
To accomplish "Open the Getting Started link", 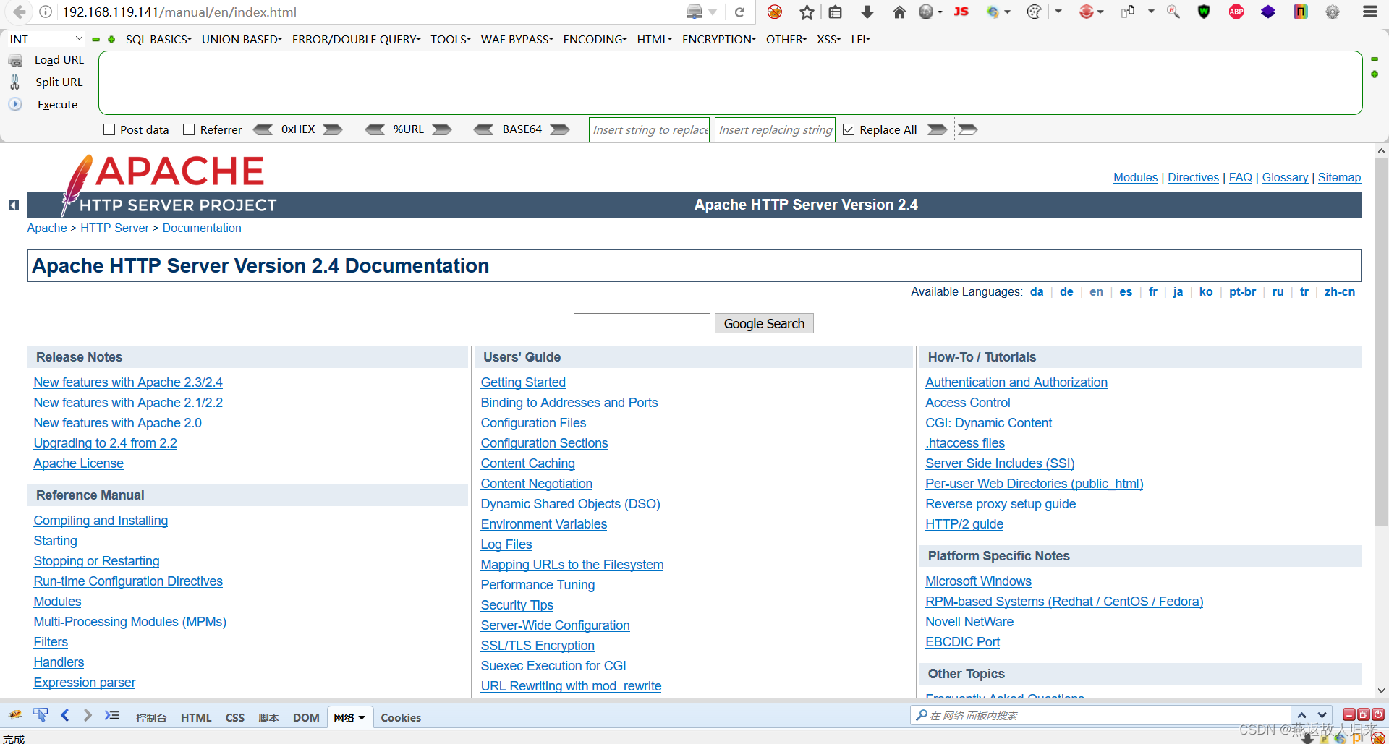I will [523, 382].
